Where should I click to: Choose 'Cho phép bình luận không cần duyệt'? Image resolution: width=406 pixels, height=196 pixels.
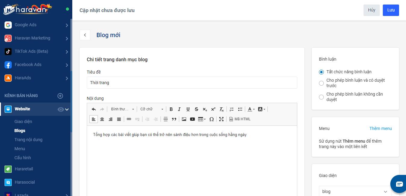321,97
